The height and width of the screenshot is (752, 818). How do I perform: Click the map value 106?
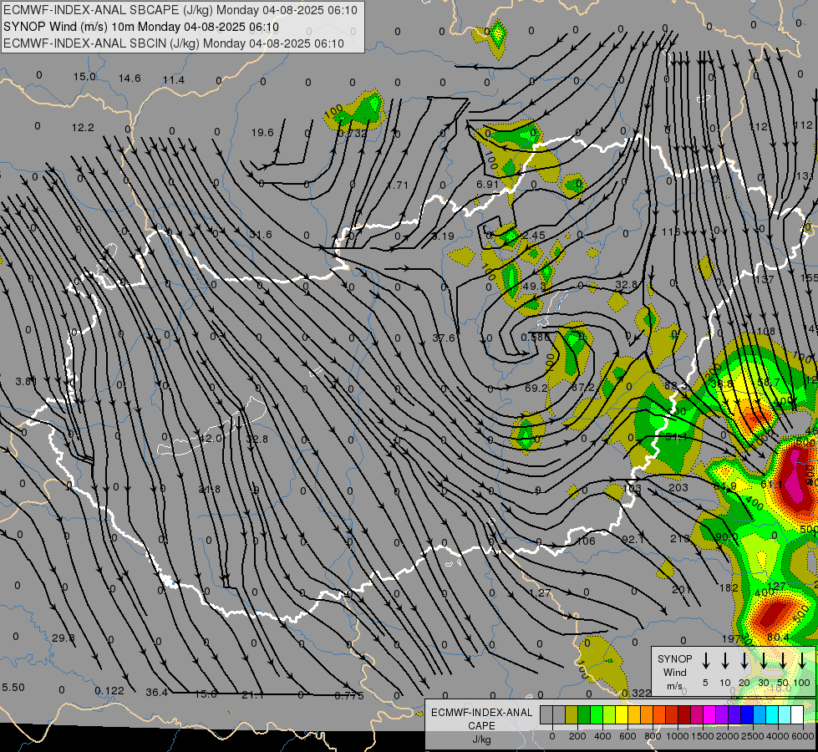click(586, 541)
